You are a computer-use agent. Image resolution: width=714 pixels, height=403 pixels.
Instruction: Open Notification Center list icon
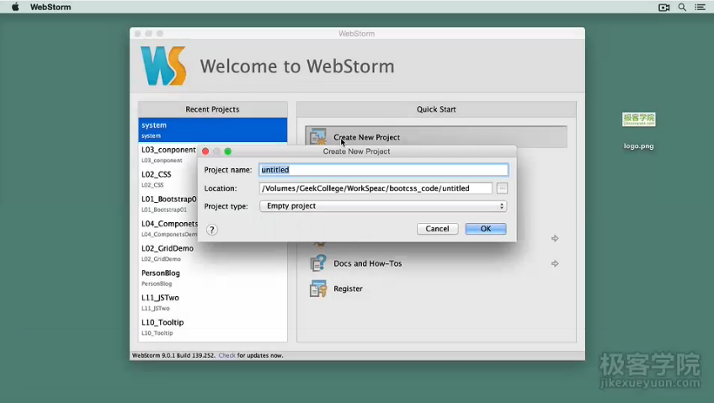[700, 7]
